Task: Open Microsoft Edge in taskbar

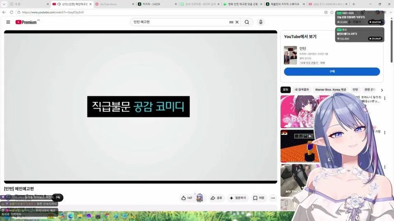Action: point(71,216)
